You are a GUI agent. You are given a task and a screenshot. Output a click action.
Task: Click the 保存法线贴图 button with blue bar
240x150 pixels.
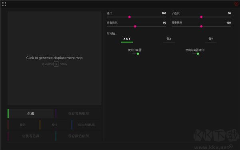86,125
